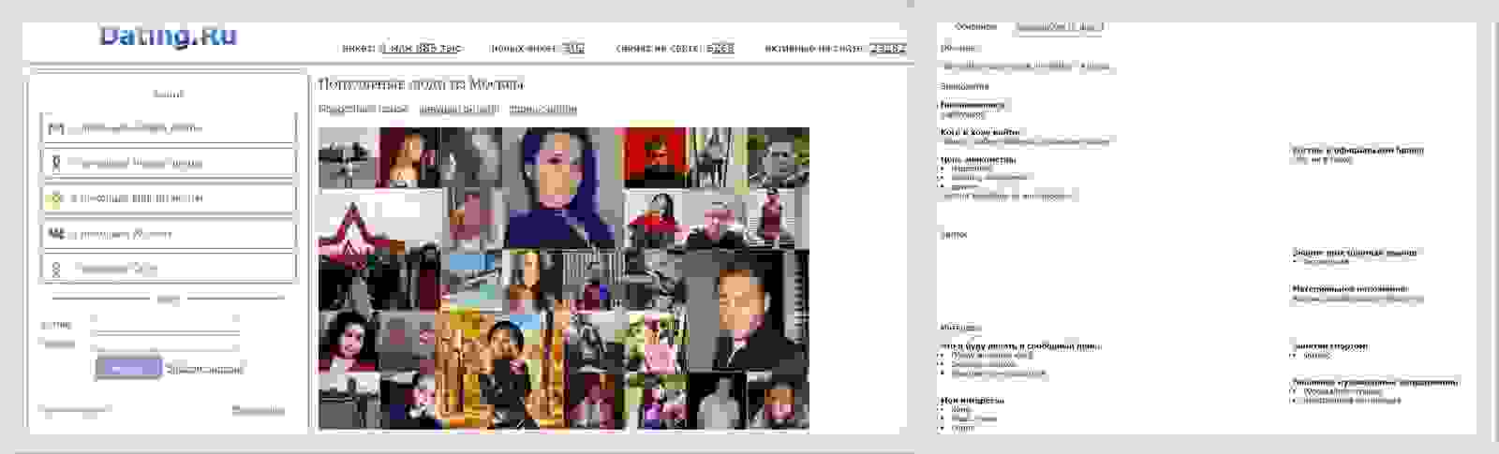Click the VK icon in the fourth login option
The height and width of the screenshot is (454, 1499).
(x=56, y=234)
